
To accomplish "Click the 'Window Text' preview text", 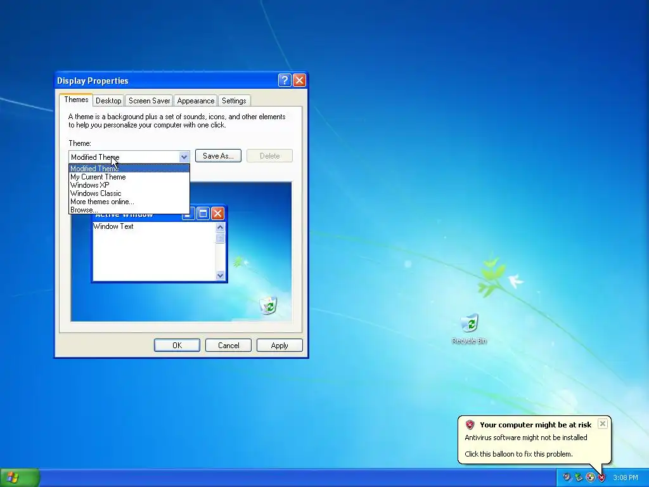I will (x=113, y=226).
